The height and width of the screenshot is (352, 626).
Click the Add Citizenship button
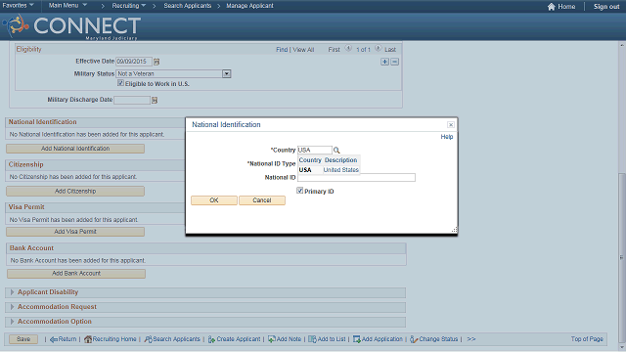point(75,192)
